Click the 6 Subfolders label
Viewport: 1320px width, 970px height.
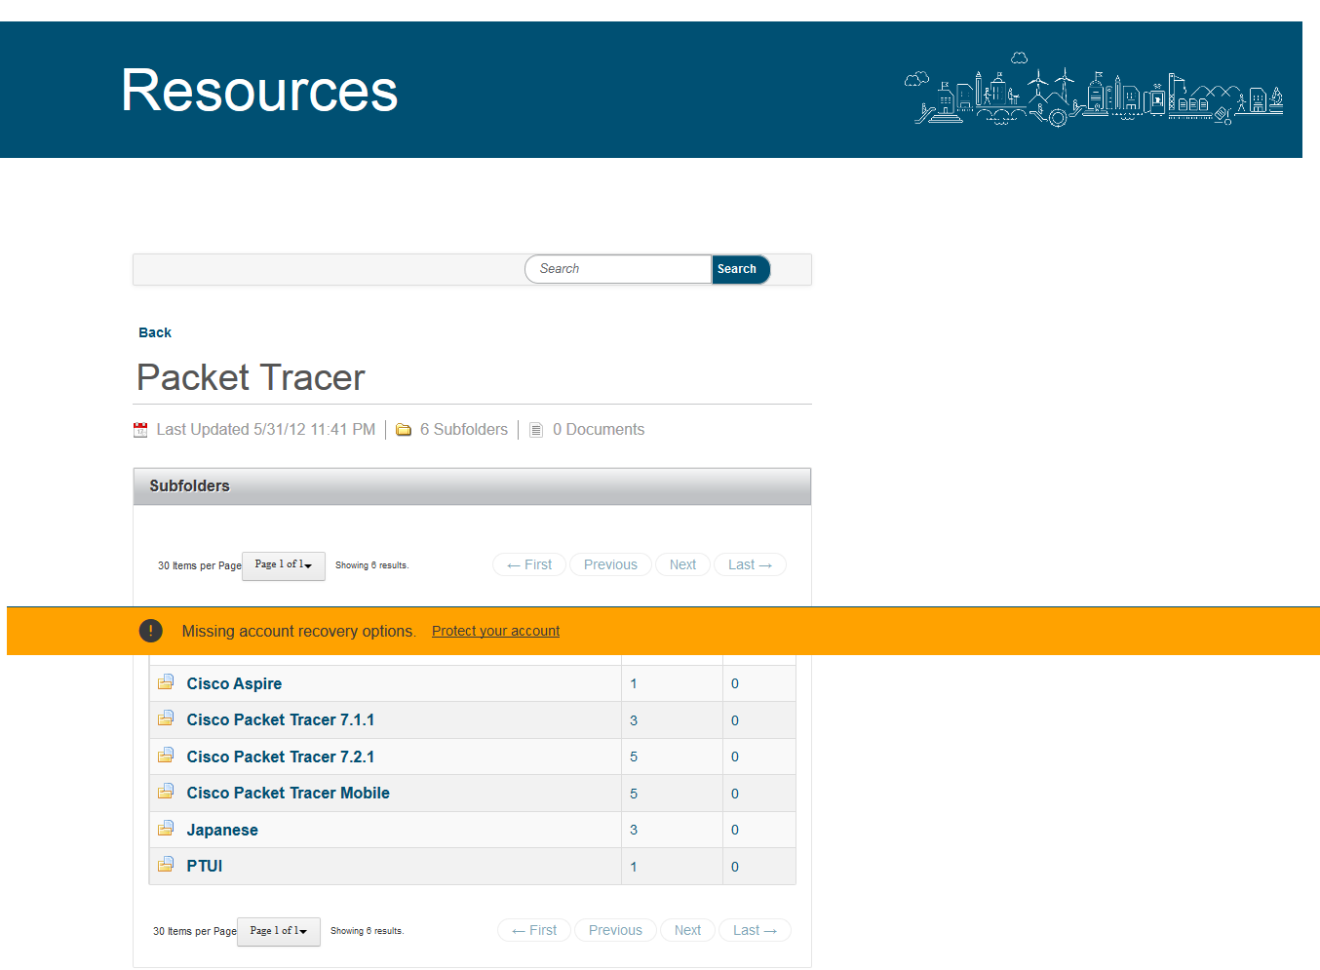coord(464,430)
